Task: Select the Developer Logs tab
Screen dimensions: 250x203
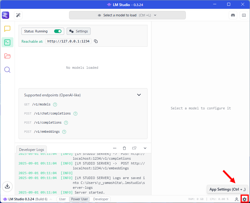Action: click(x=31, y=150)
